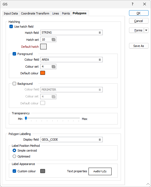Enable the Background checkbox

(14, 84)
